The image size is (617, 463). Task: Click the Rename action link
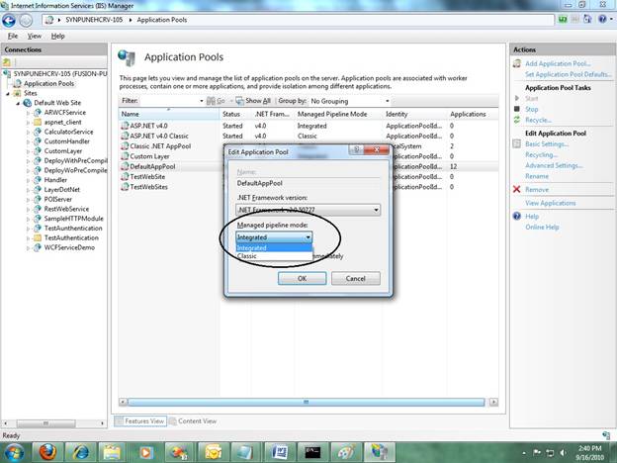(x=537, y=176)
